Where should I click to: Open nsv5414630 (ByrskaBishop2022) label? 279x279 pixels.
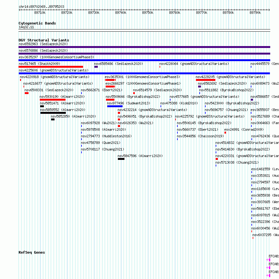[x=243, y=149]
